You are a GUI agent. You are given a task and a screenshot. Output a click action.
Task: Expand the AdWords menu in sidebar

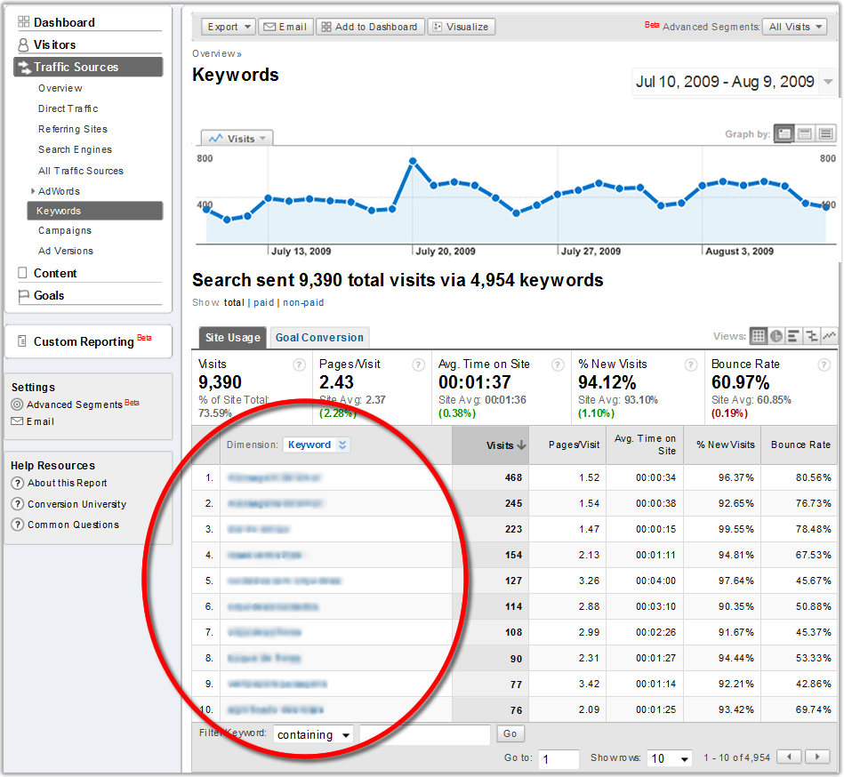33,191
